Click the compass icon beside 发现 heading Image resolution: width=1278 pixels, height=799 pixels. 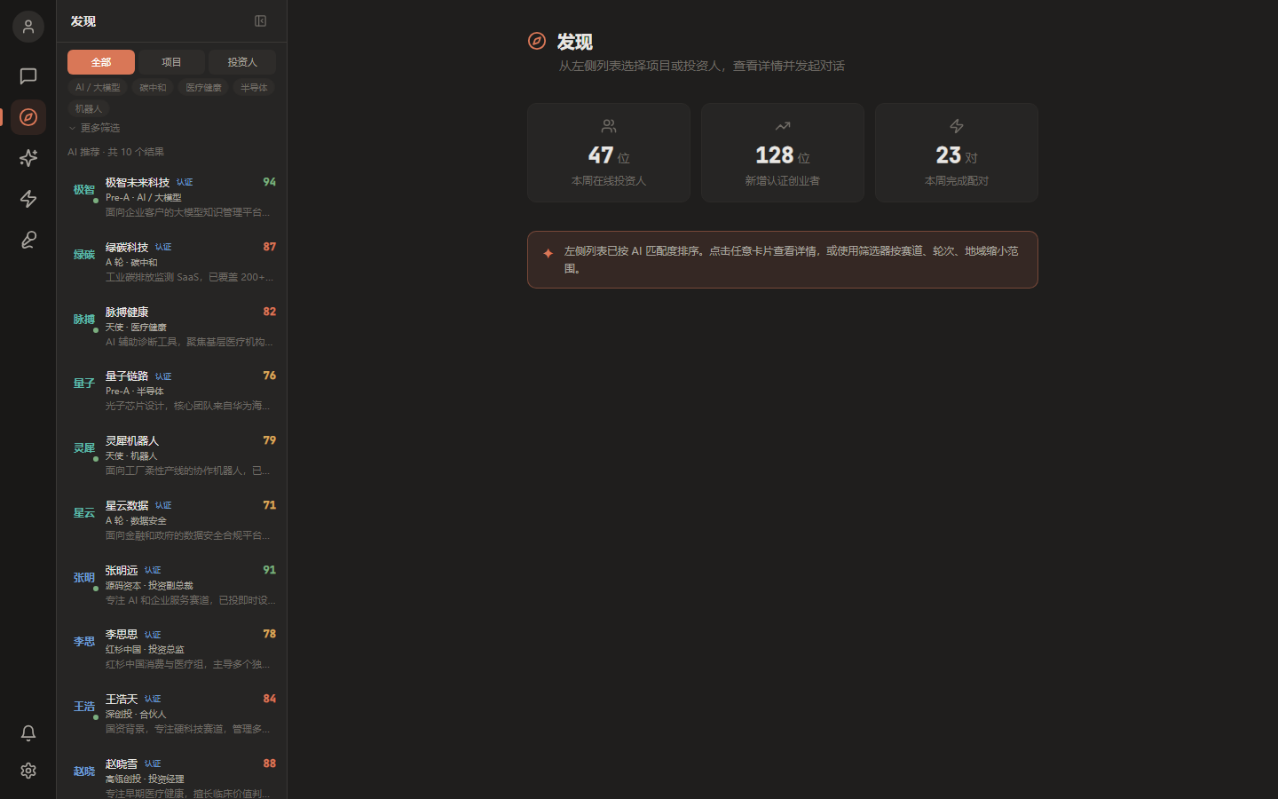pos(537,41)
